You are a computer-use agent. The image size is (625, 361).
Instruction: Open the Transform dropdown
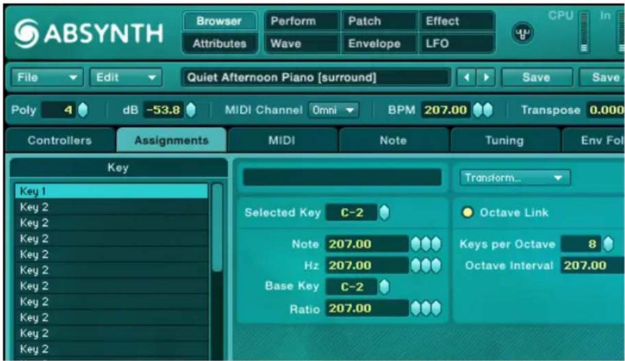[x=515, y=178]
